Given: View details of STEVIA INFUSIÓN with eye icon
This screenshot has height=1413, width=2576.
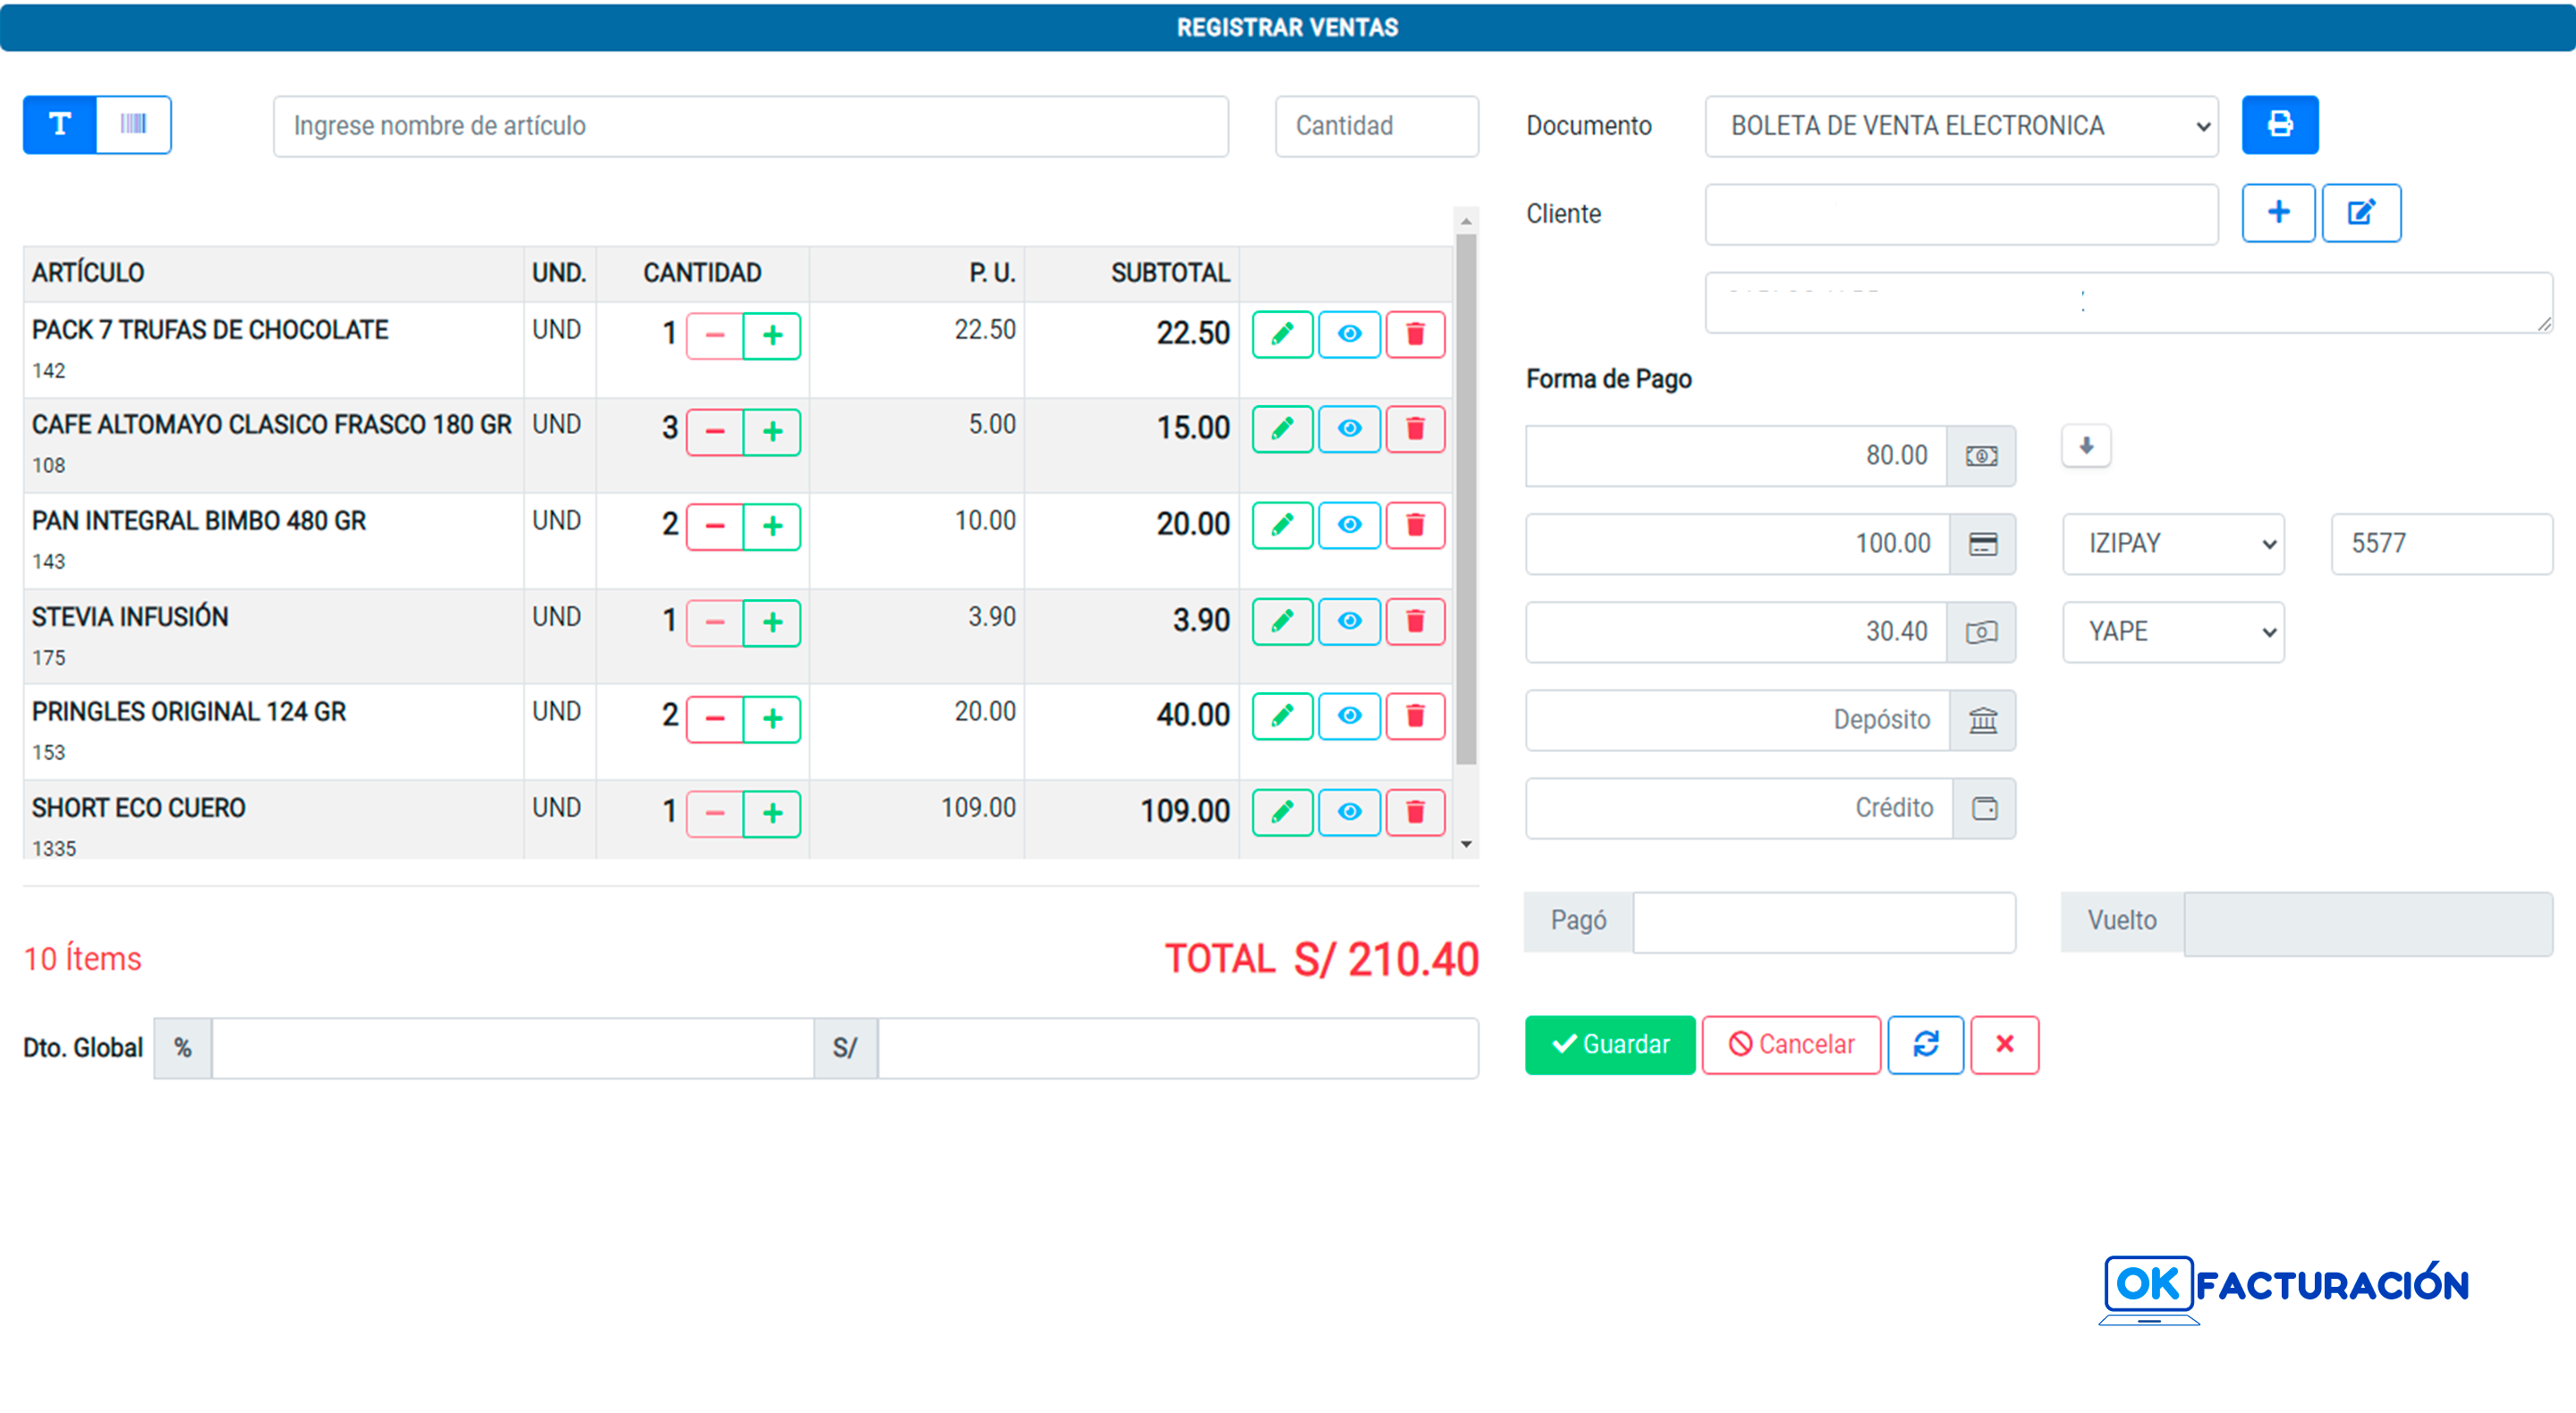Looking at the screenshot, I should tap(1348, 621).
